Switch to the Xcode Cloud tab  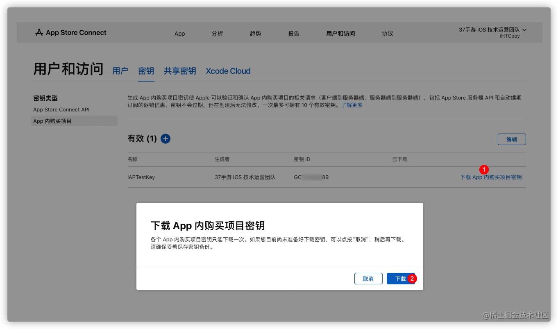[228, 71]
